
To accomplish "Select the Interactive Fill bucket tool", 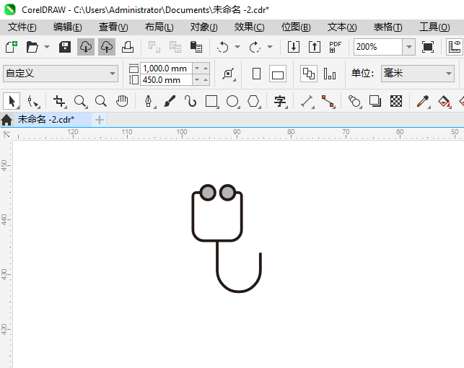I will coord(444,101).
